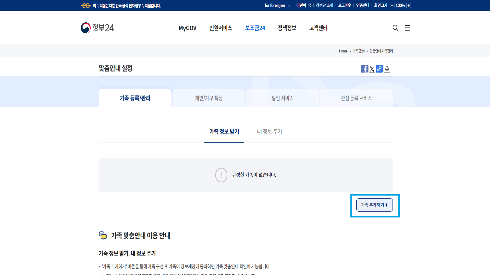Image resolution: width=490 pixels, height=275 pixels.
Task: Share the page to Facebook
Action: click(364, 69)
